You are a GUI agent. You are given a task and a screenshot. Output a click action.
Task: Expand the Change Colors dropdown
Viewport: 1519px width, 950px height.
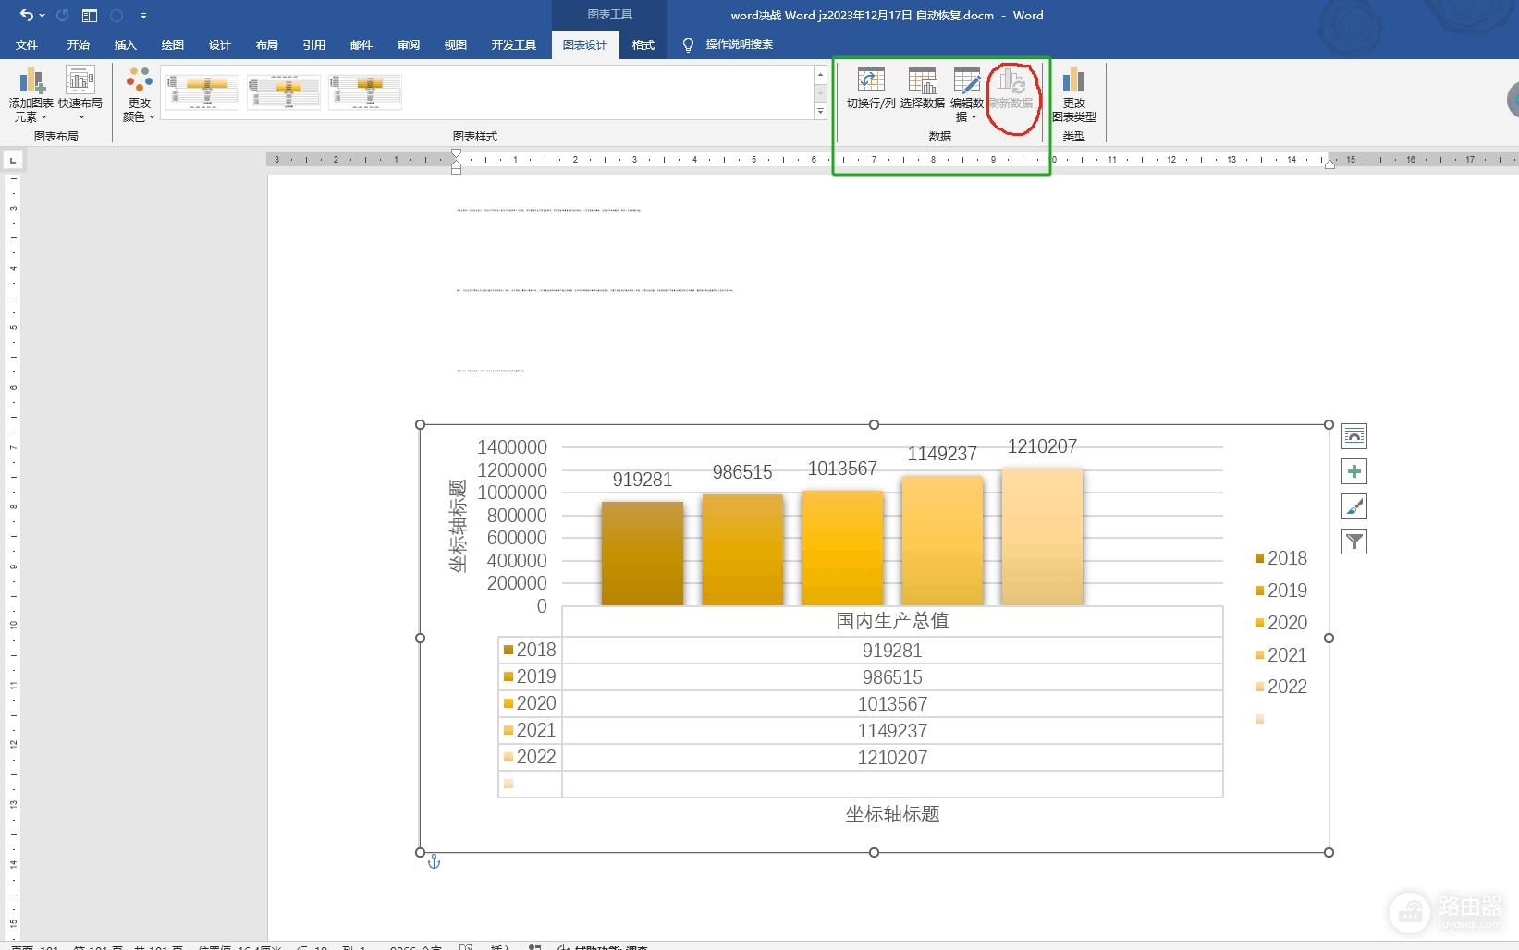[x=139, y=94]
